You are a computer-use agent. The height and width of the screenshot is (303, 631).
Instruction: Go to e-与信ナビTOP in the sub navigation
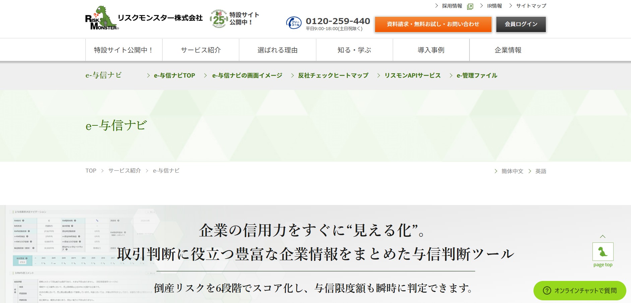(174, 76)
